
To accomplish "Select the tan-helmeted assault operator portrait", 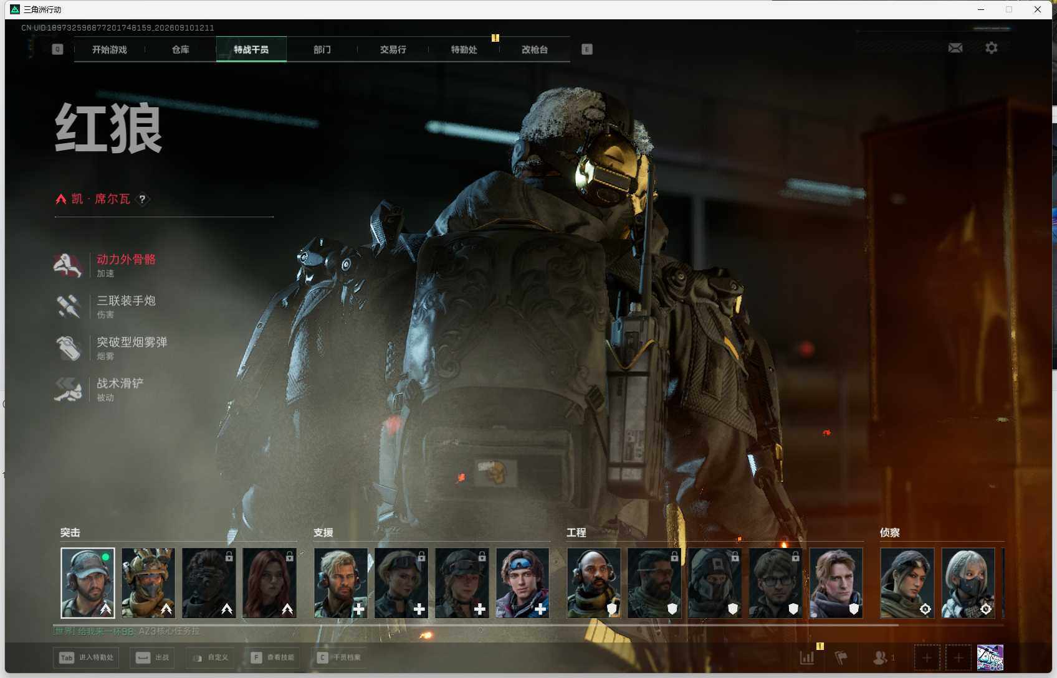I will click(x=148, y=583).
